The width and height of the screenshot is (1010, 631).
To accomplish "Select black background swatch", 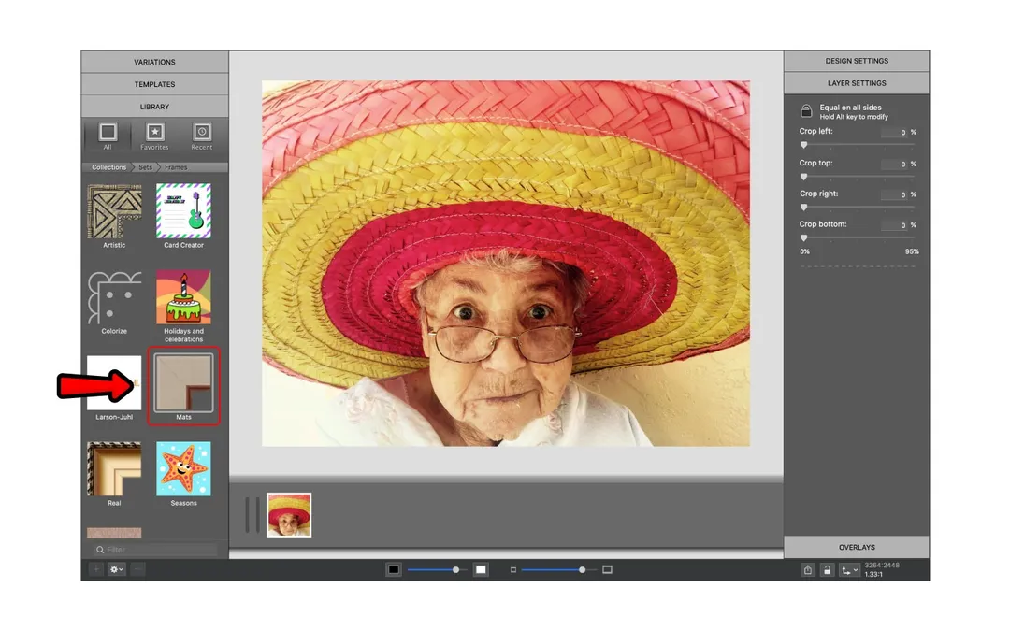I will pos(394,570).
